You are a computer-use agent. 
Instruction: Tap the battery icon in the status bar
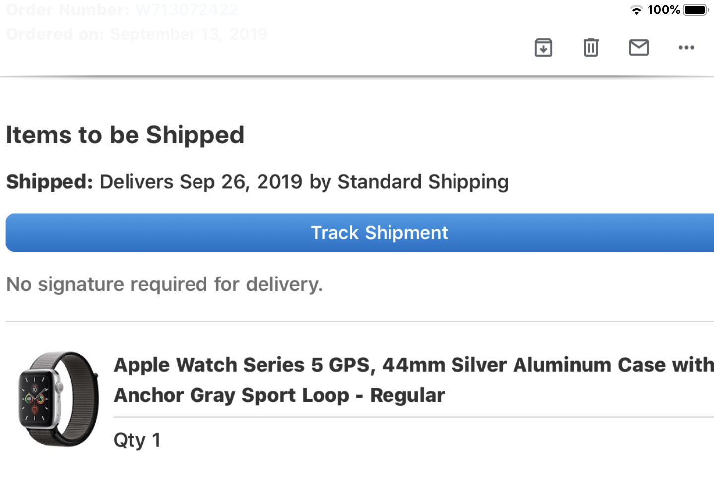coord(696,10)
